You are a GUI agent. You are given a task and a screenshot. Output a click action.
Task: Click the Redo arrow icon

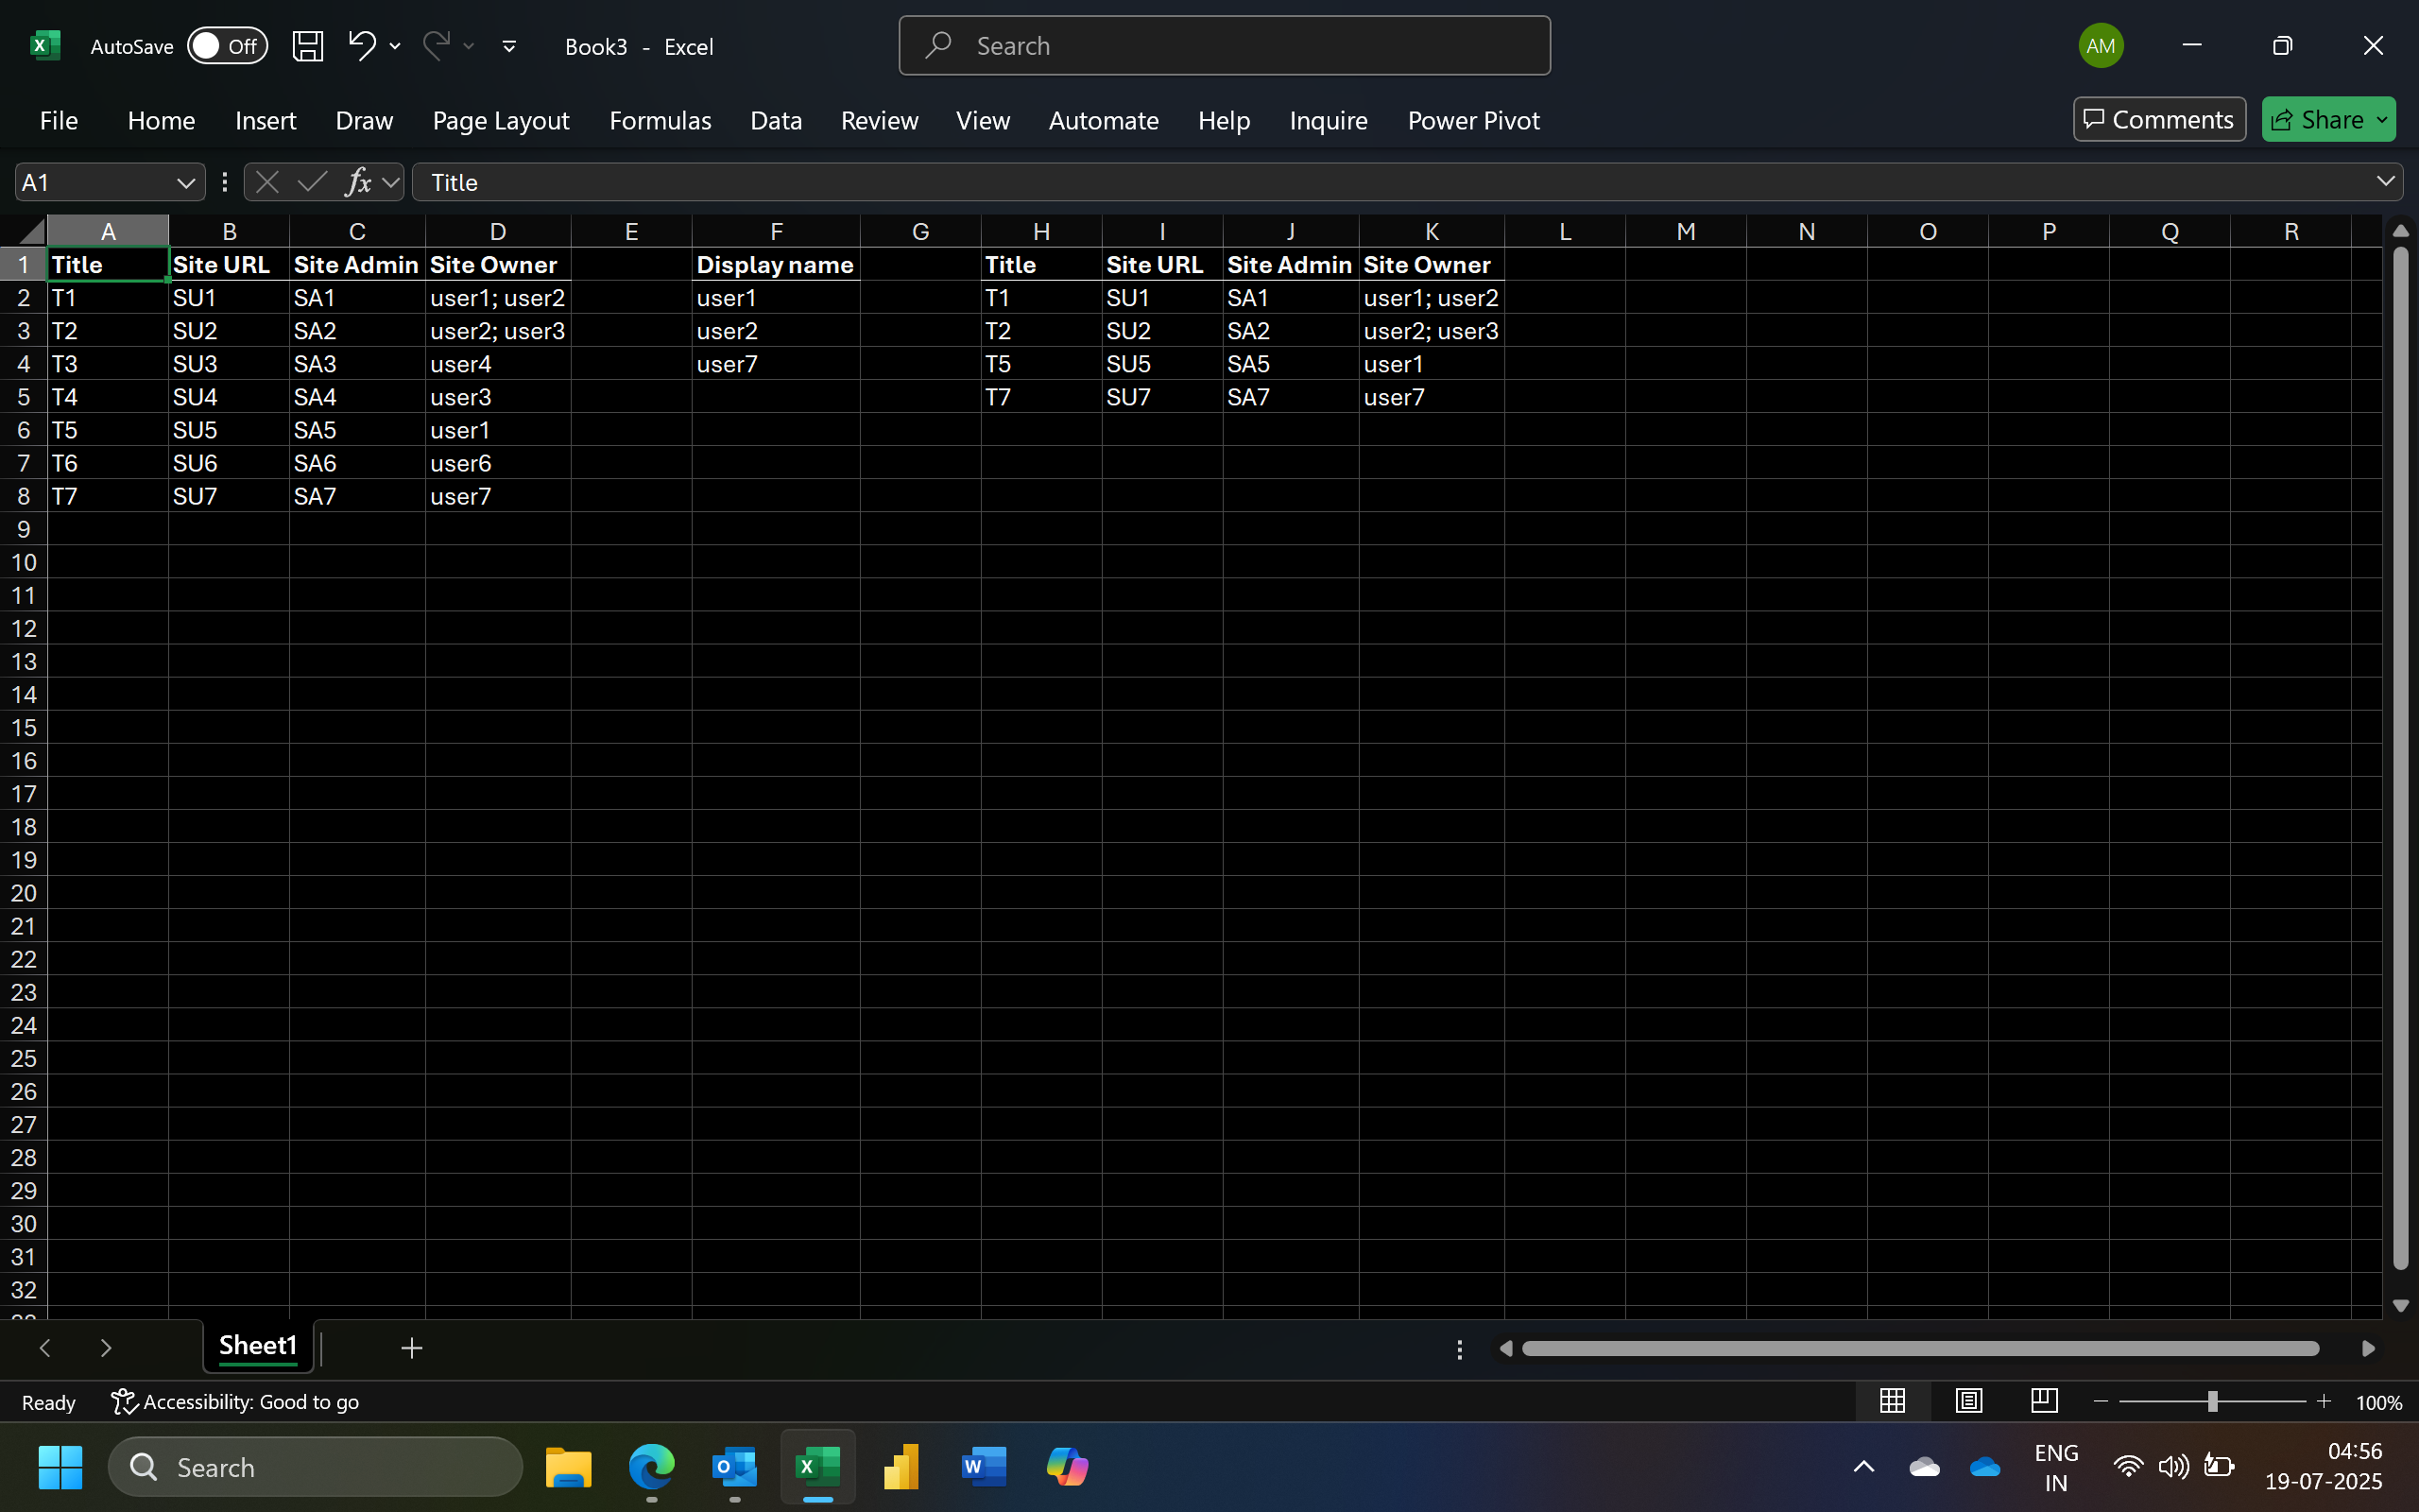click(436, 45)
